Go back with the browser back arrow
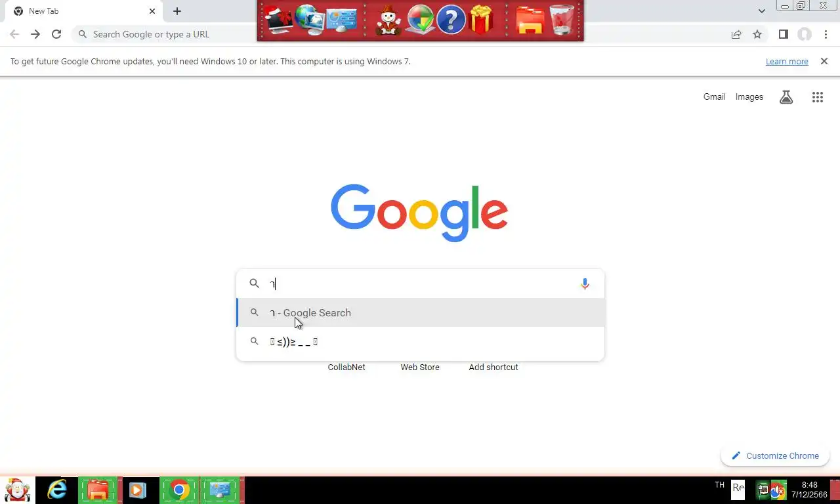Image resolution: width=840 pixels, height=504 pixels. pyautogui.click(x=14, y=34)
